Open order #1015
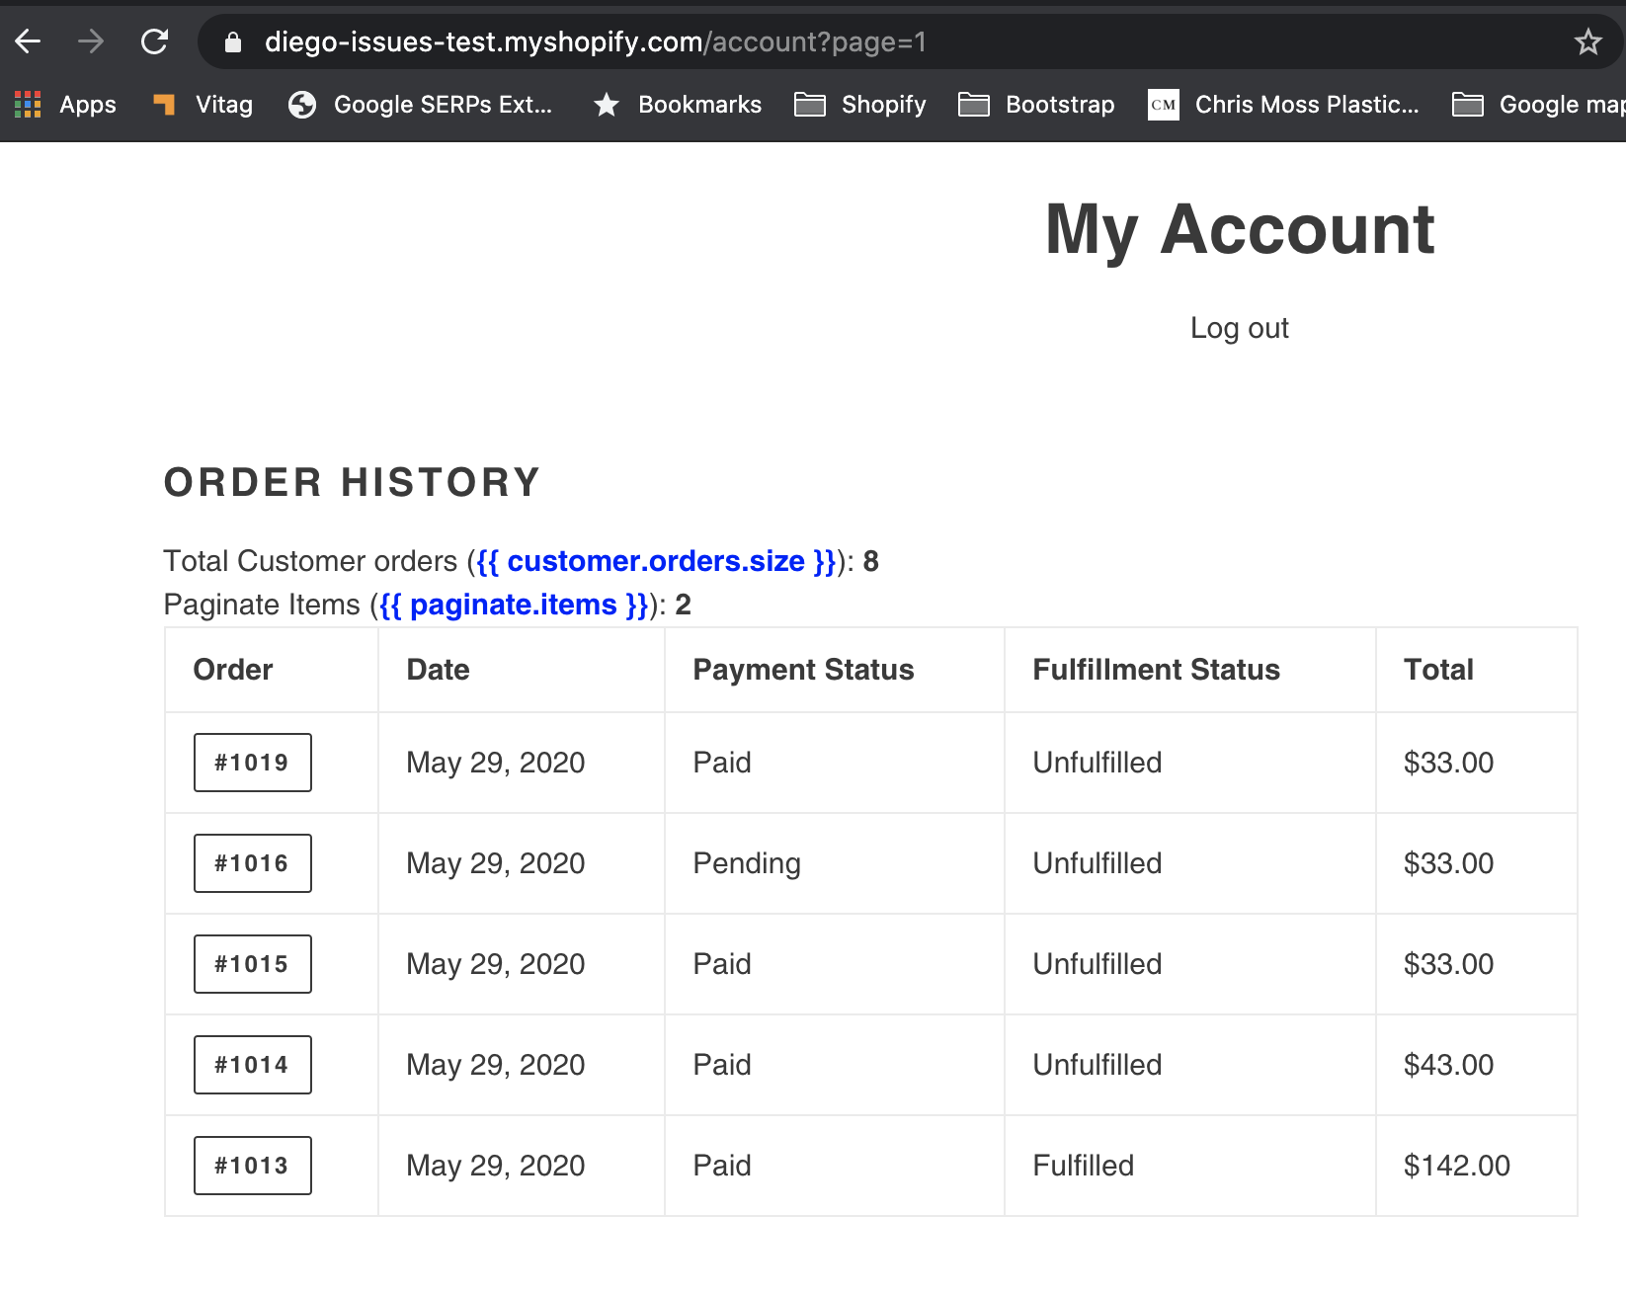Image resolution: width=1626 pixels, height=1294 pixels. click(x=253, y=964)
